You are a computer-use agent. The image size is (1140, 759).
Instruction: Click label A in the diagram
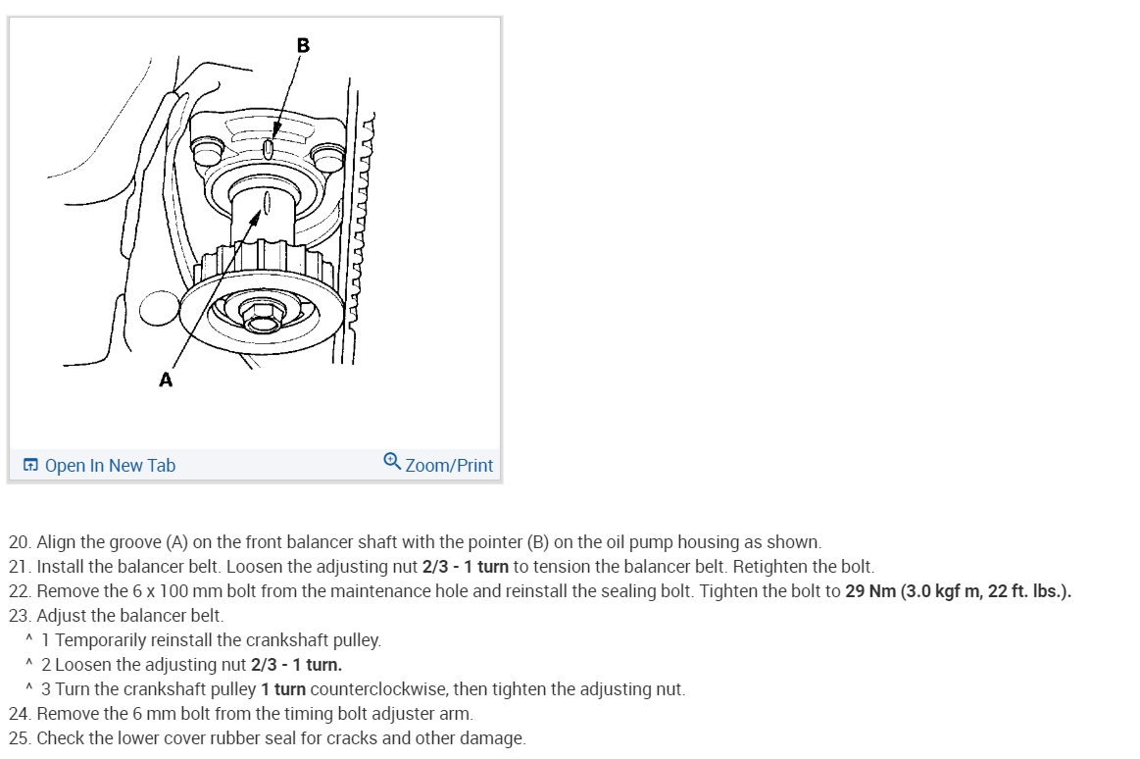coord(166,379)
